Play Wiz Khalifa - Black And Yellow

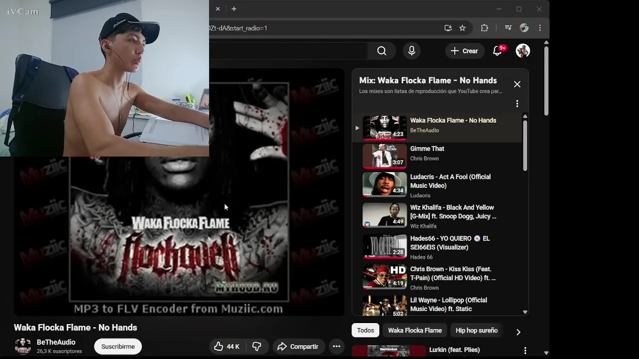tap(437, 216)
